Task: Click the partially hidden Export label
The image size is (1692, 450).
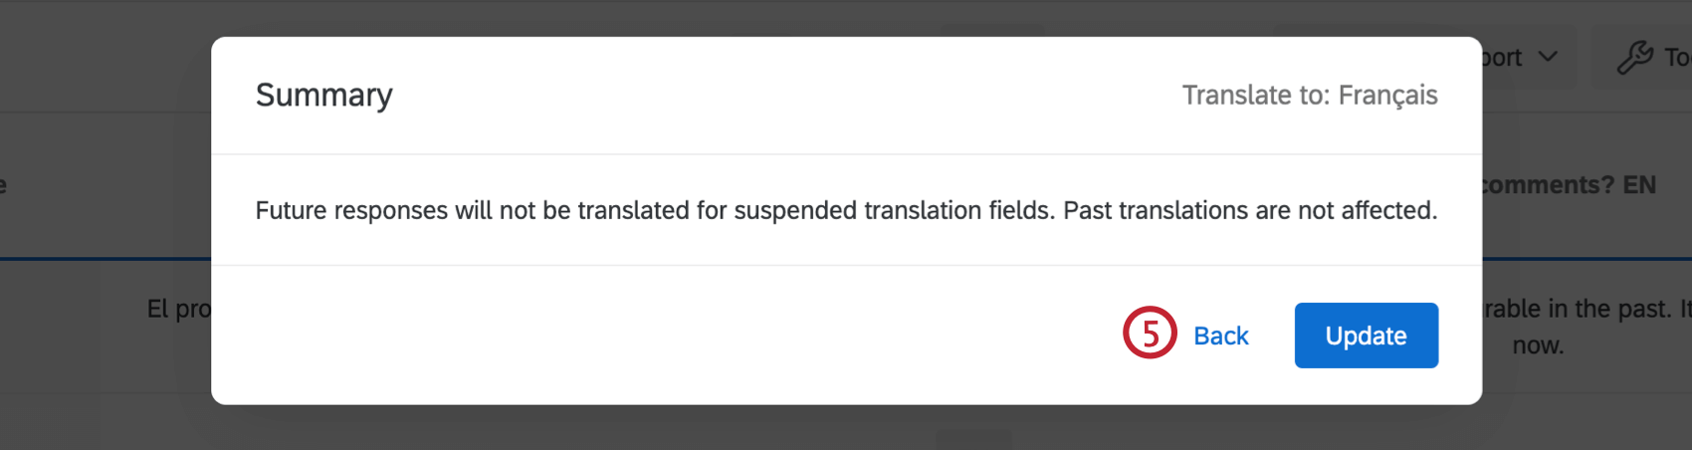Action: [x=1502, y=58]
